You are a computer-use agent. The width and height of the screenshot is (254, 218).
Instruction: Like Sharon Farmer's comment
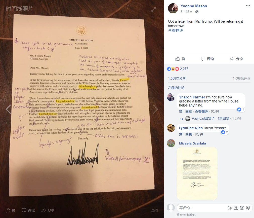(181, 111)
